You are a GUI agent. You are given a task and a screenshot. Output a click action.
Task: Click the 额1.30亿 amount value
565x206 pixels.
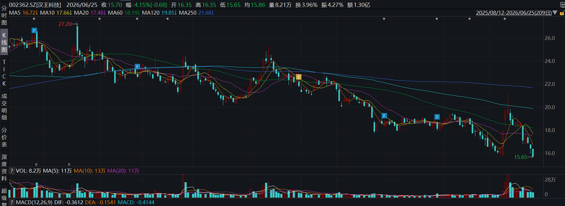tap(359, 5)
